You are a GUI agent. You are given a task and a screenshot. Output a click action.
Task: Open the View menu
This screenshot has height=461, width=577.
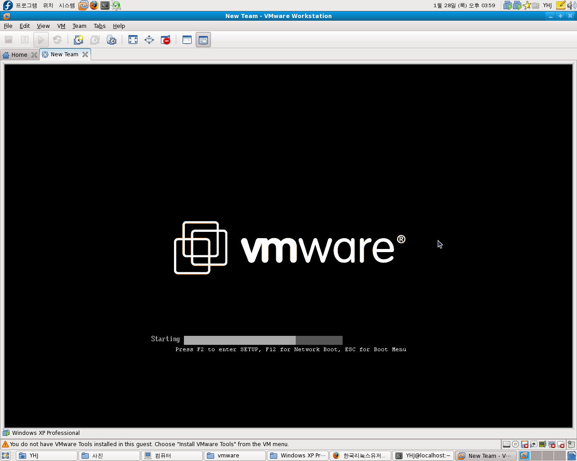[x=43, y=26]
